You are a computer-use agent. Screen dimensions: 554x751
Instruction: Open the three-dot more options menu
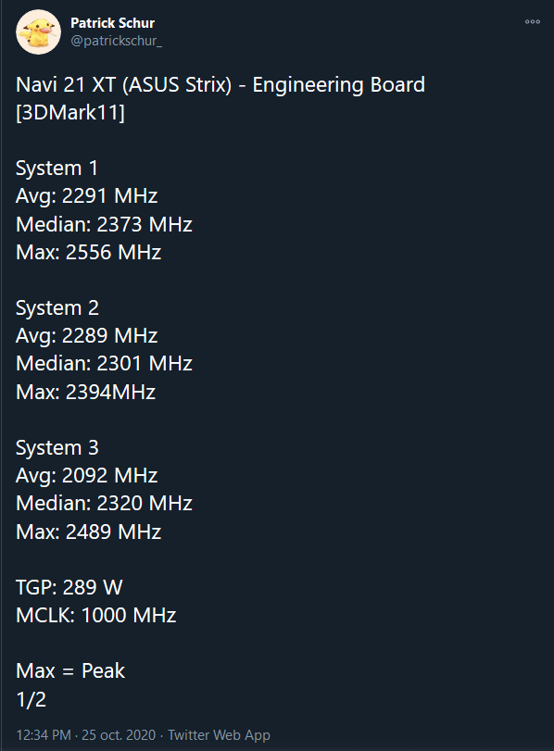[533, 21]
